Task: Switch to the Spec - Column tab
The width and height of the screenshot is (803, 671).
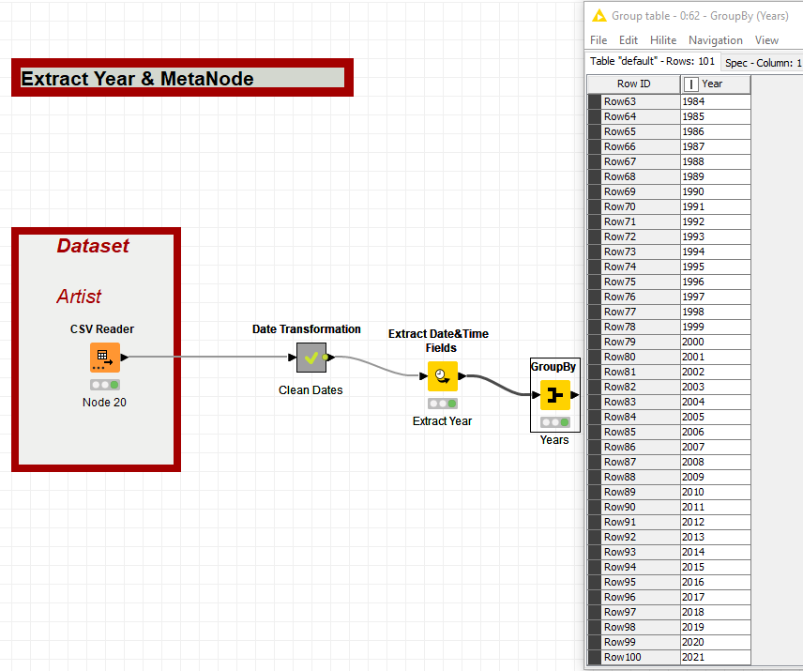Action: pos(762,63)
